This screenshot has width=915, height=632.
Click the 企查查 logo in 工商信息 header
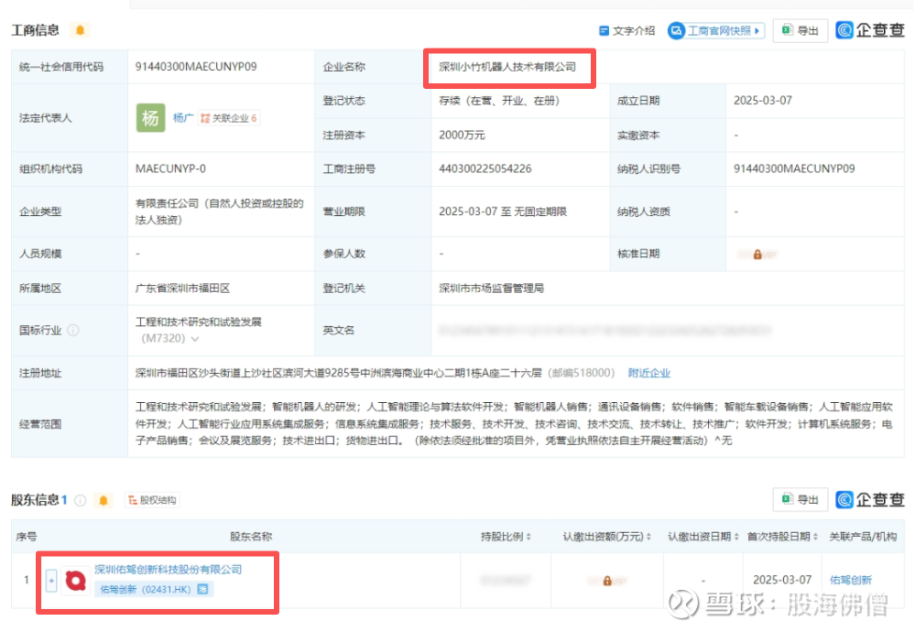[869, 29]
